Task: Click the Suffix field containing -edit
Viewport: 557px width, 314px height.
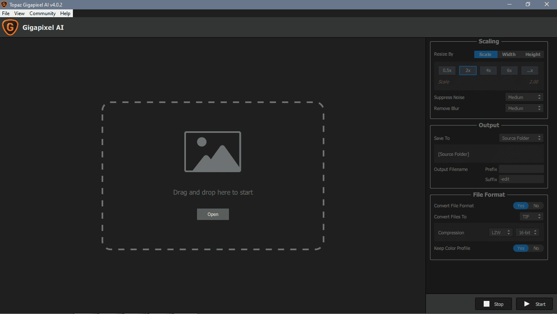Action: 521,179
